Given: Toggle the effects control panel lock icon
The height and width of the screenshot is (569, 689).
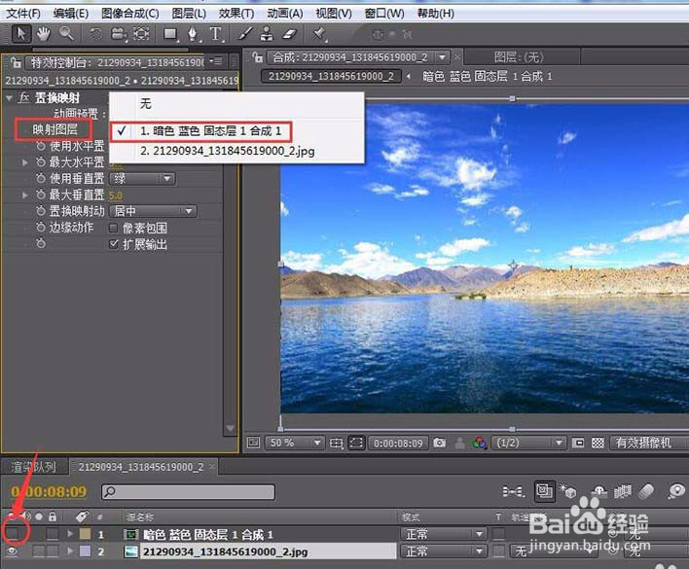Looking at the screenshot, I should click(16, 63).
